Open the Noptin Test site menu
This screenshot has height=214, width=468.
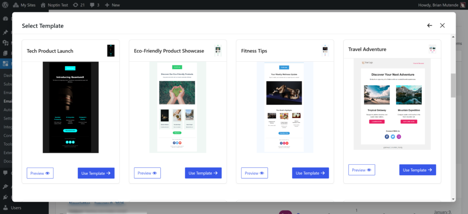tap(54, 5)
